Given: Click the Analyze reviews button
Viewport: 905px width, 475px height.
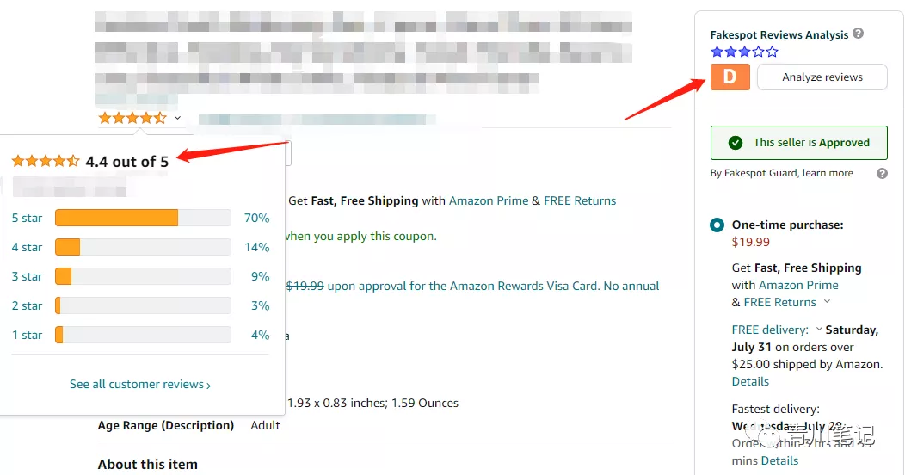Looking at the screenshot, I should [822, 77].
